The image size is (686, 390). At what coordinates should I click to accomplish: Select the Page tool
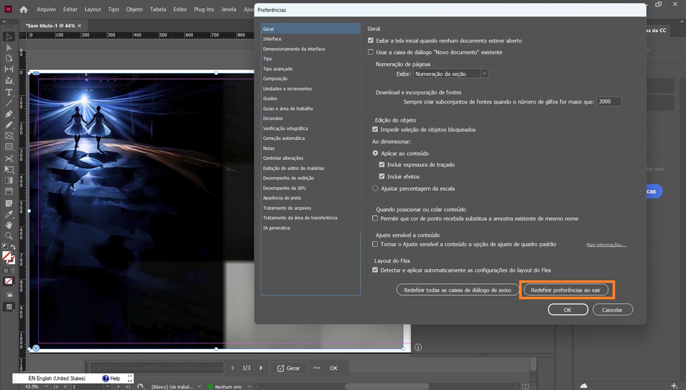tap(9, 58)
